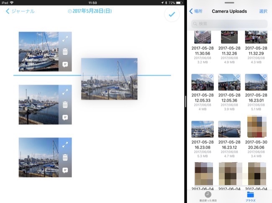Go back to 場所 locations list

click(x=197, y=11)
